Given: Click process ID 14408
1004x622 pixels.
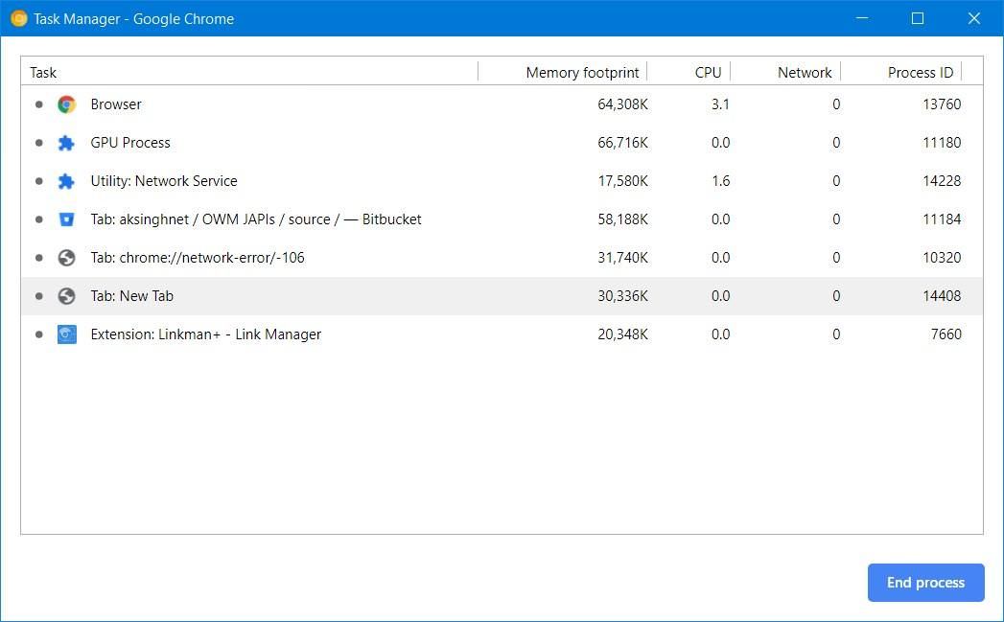Looking at the screenshot, I should 942,296.
